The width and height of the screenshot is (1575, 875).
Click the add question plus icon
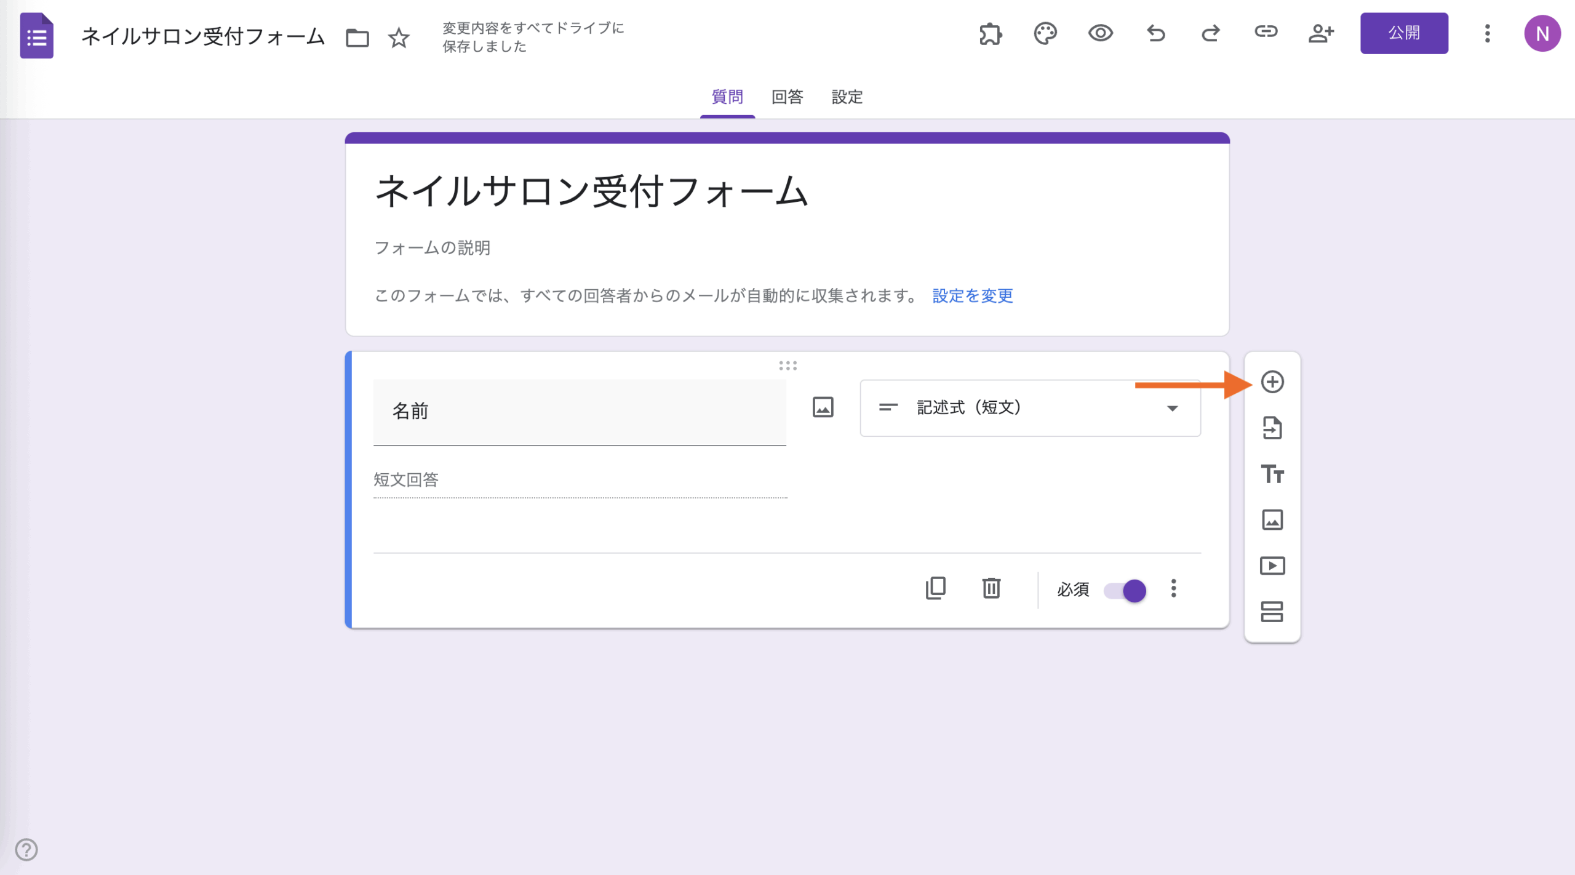tap(1272, 382)
